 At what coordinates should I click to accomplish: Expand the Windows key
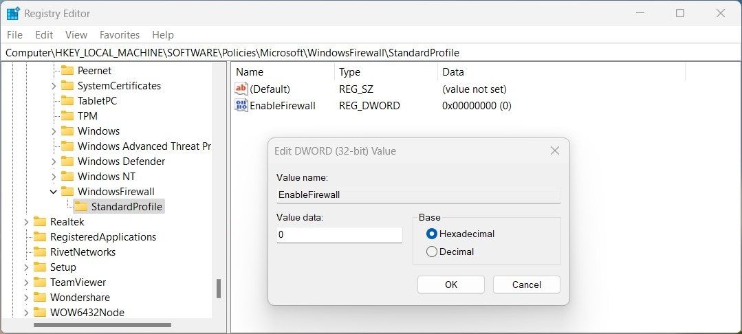pyautogui.click(x=54, y=131)
